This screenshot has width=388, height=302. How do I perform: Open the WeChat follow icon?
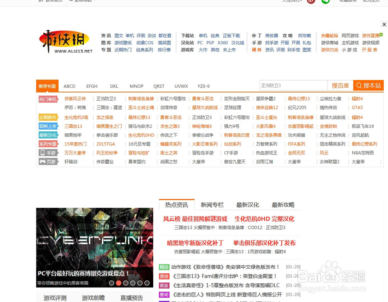coord(326,1)
